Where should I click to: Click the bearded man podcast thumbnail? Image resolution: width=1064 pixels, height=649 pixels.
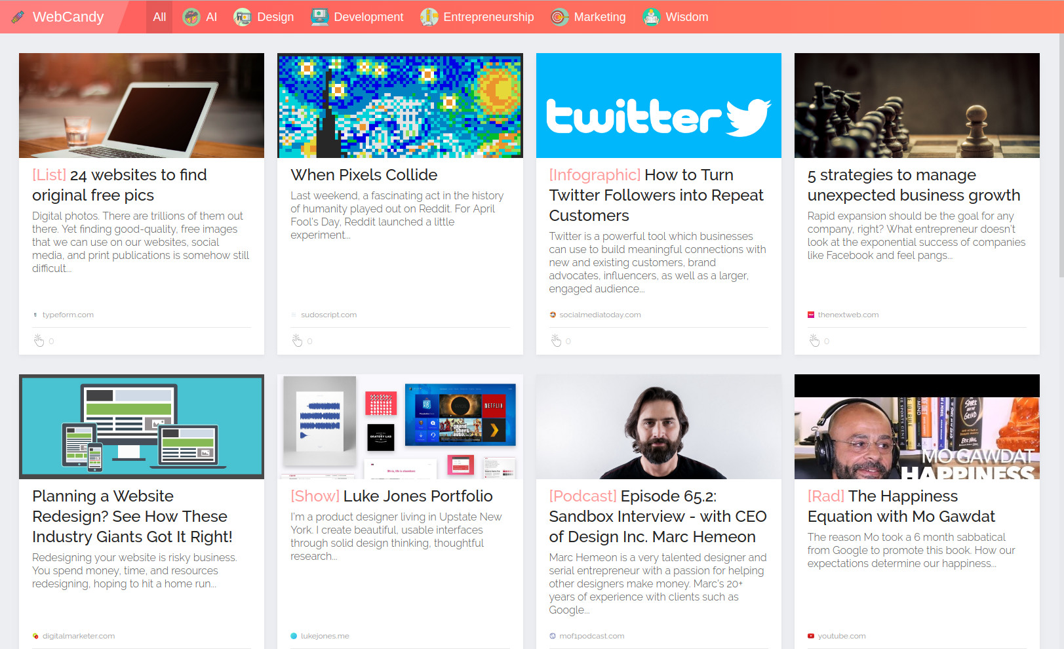(x=659, y=427)
